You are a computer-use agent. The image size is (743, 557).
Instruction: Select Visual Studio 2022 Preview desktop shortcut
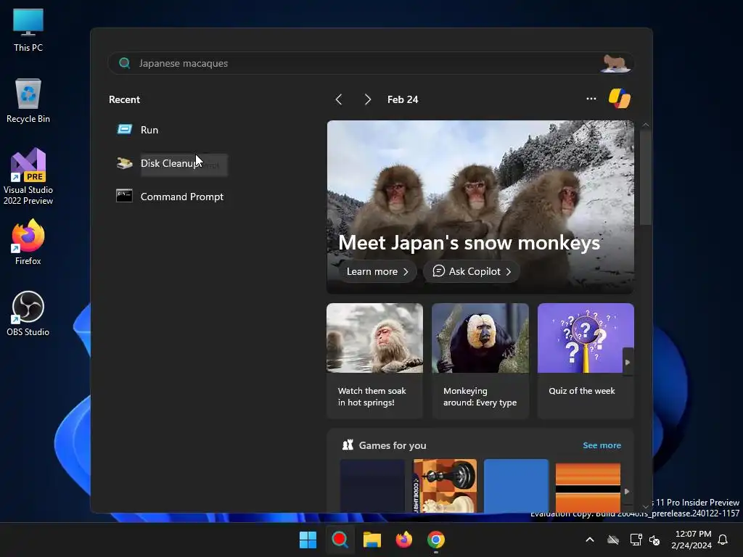point(28,176)
